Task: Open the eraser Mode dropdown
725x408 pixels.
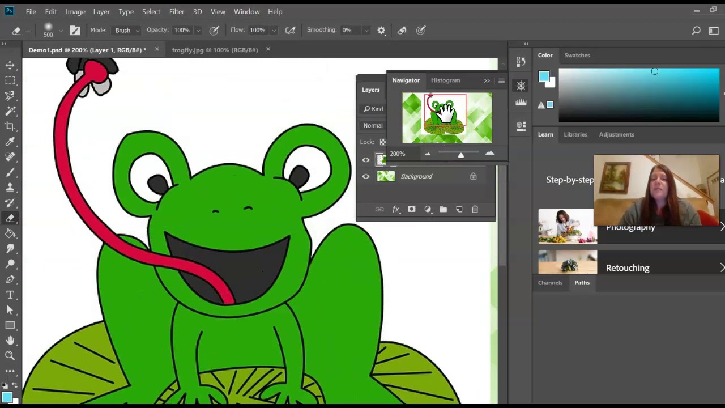Action: click(127, 31)
